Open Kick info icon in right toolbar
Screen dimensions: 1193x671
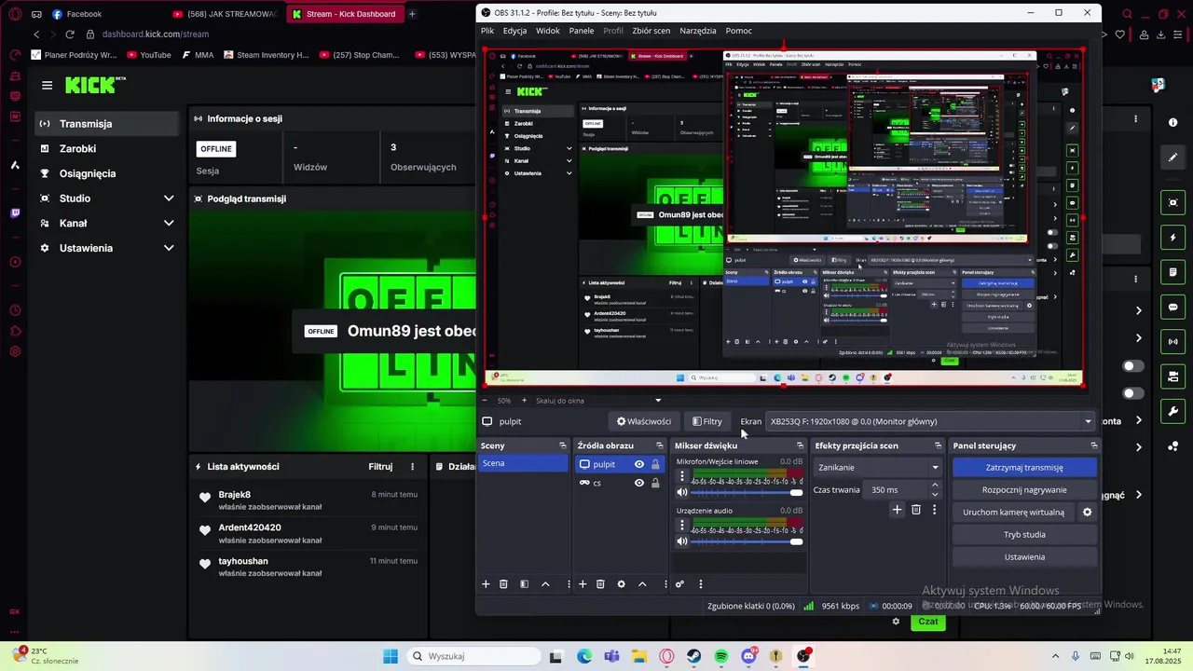click(1172, 122)
